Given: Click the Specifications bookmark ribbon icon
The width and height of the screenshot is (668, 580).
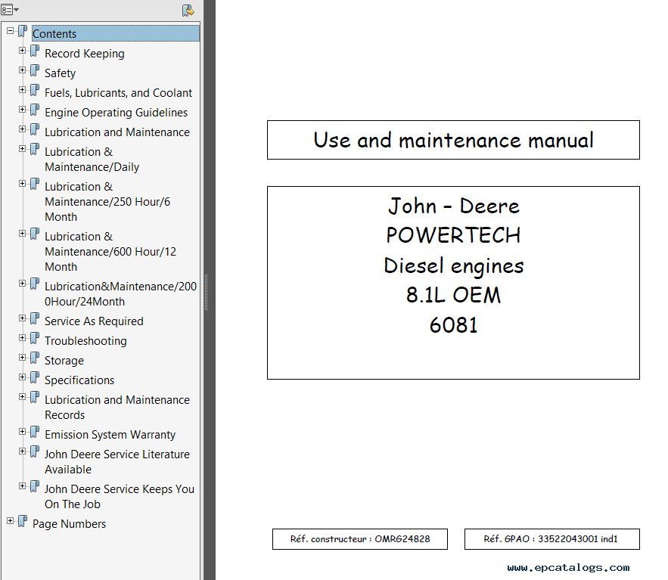Looking at the screenshot, I should 35,378.
